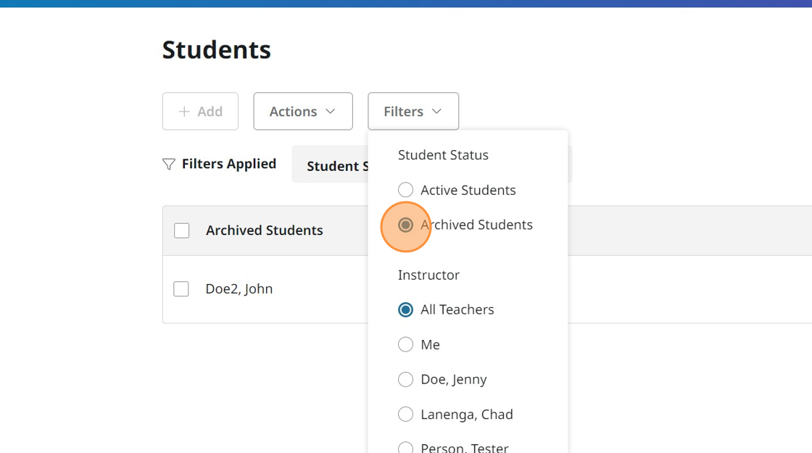Pick Doe, Jenny as instructor filter

pos(406,379)
